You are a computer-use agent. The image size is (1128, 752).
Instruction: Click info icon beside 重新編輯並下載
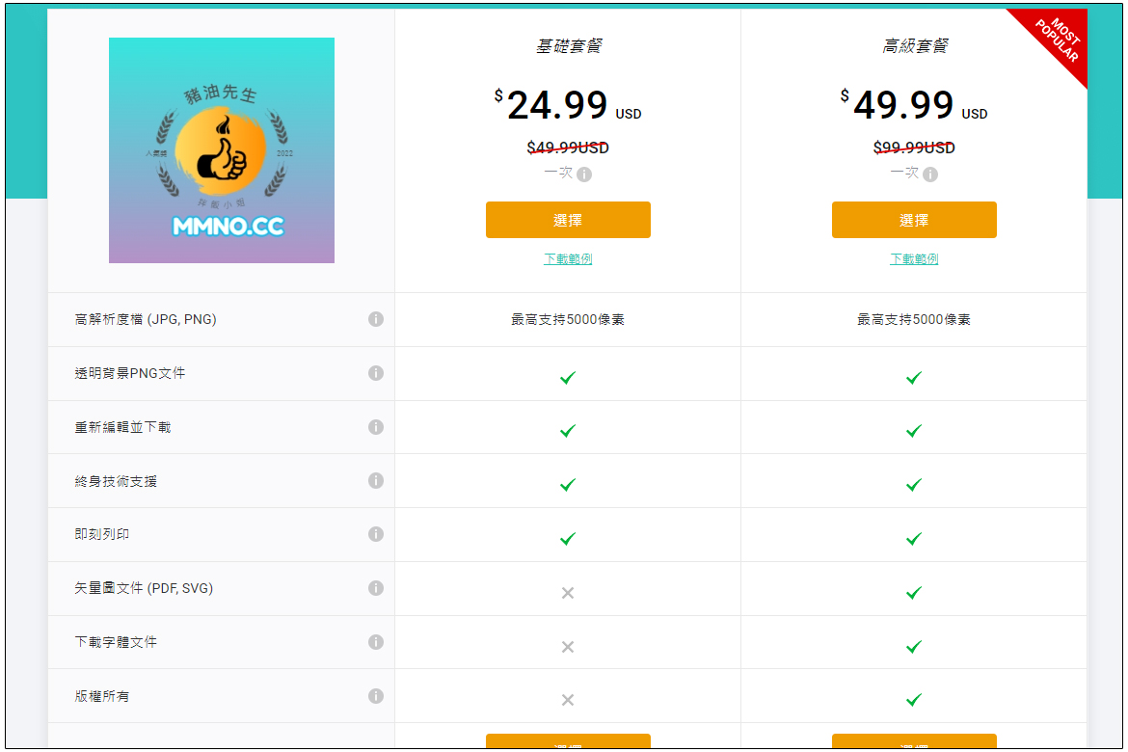coord(376,427)
